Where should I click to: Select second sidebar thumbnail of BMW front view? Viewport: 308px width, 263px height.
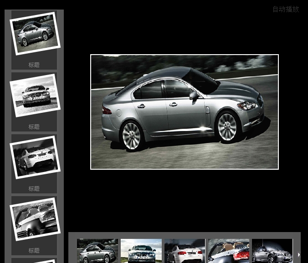tap(35, 96)
